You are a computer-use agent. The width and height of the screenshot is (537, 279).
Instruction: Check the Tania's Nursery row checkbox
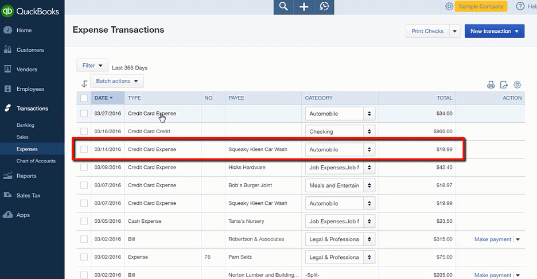click(x=84, y=221)
